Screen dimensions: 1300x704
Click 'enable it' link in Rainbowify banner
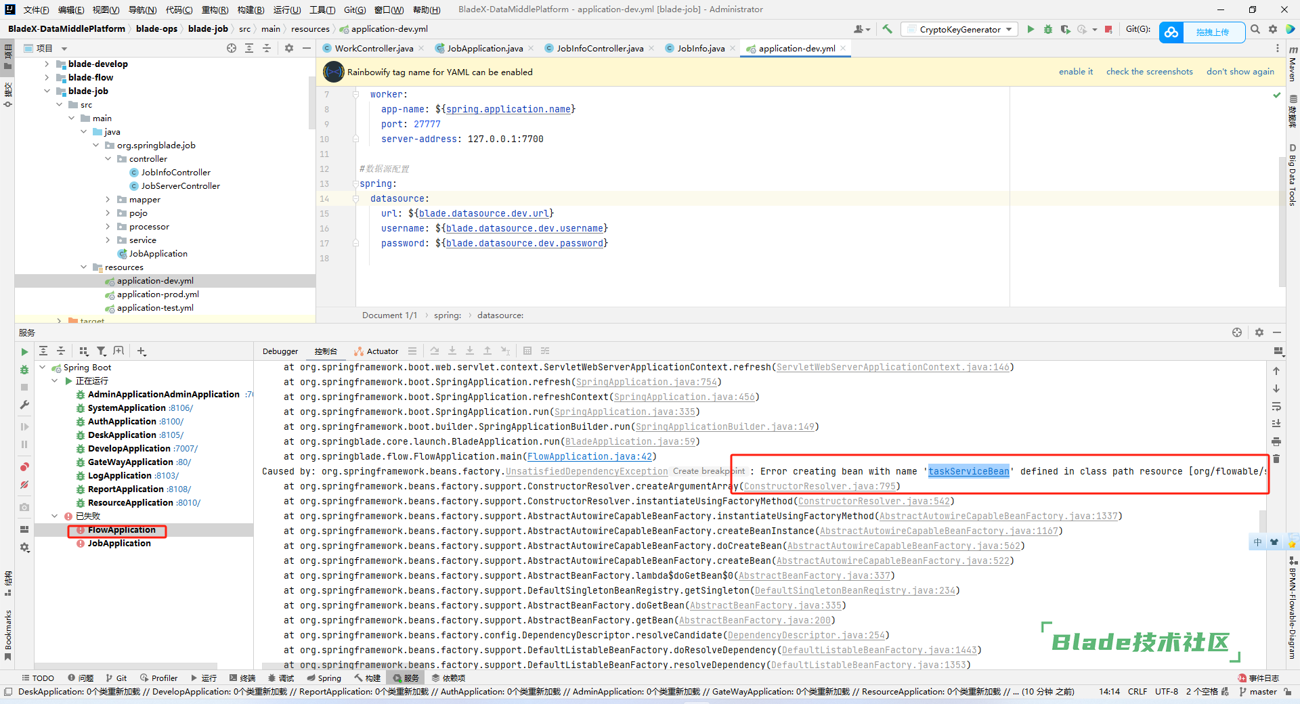(x=1076, y=72)
